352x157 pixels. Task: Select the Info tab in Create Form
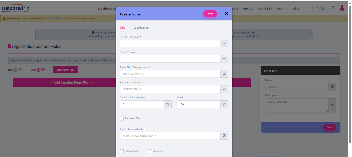click(123, 28)
